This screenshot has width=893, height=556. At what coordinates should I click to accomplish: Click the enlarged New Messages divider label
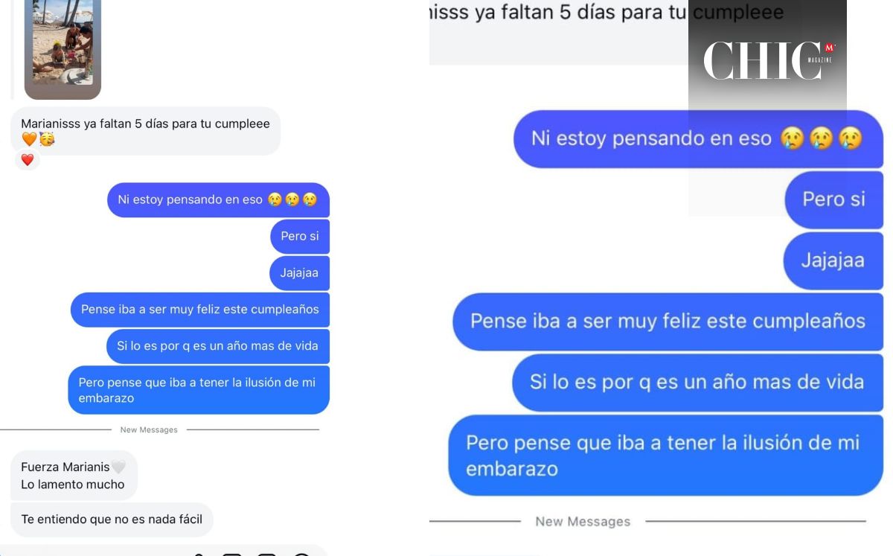[x=583, y=522]
